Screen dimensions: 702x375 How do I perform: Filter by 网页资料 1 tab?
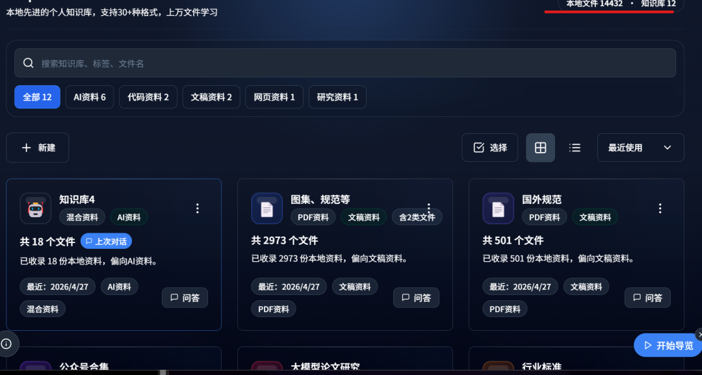point(274,97)
